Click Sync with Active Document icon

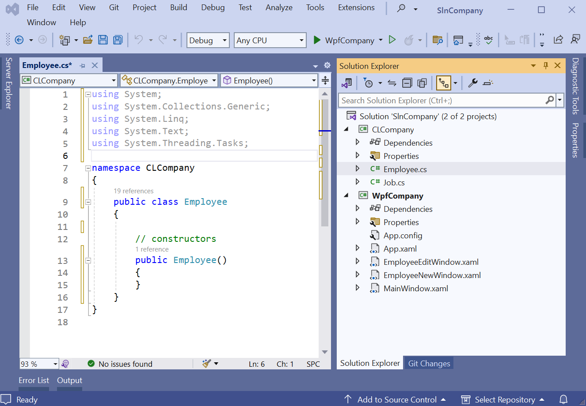click(392, 83)
